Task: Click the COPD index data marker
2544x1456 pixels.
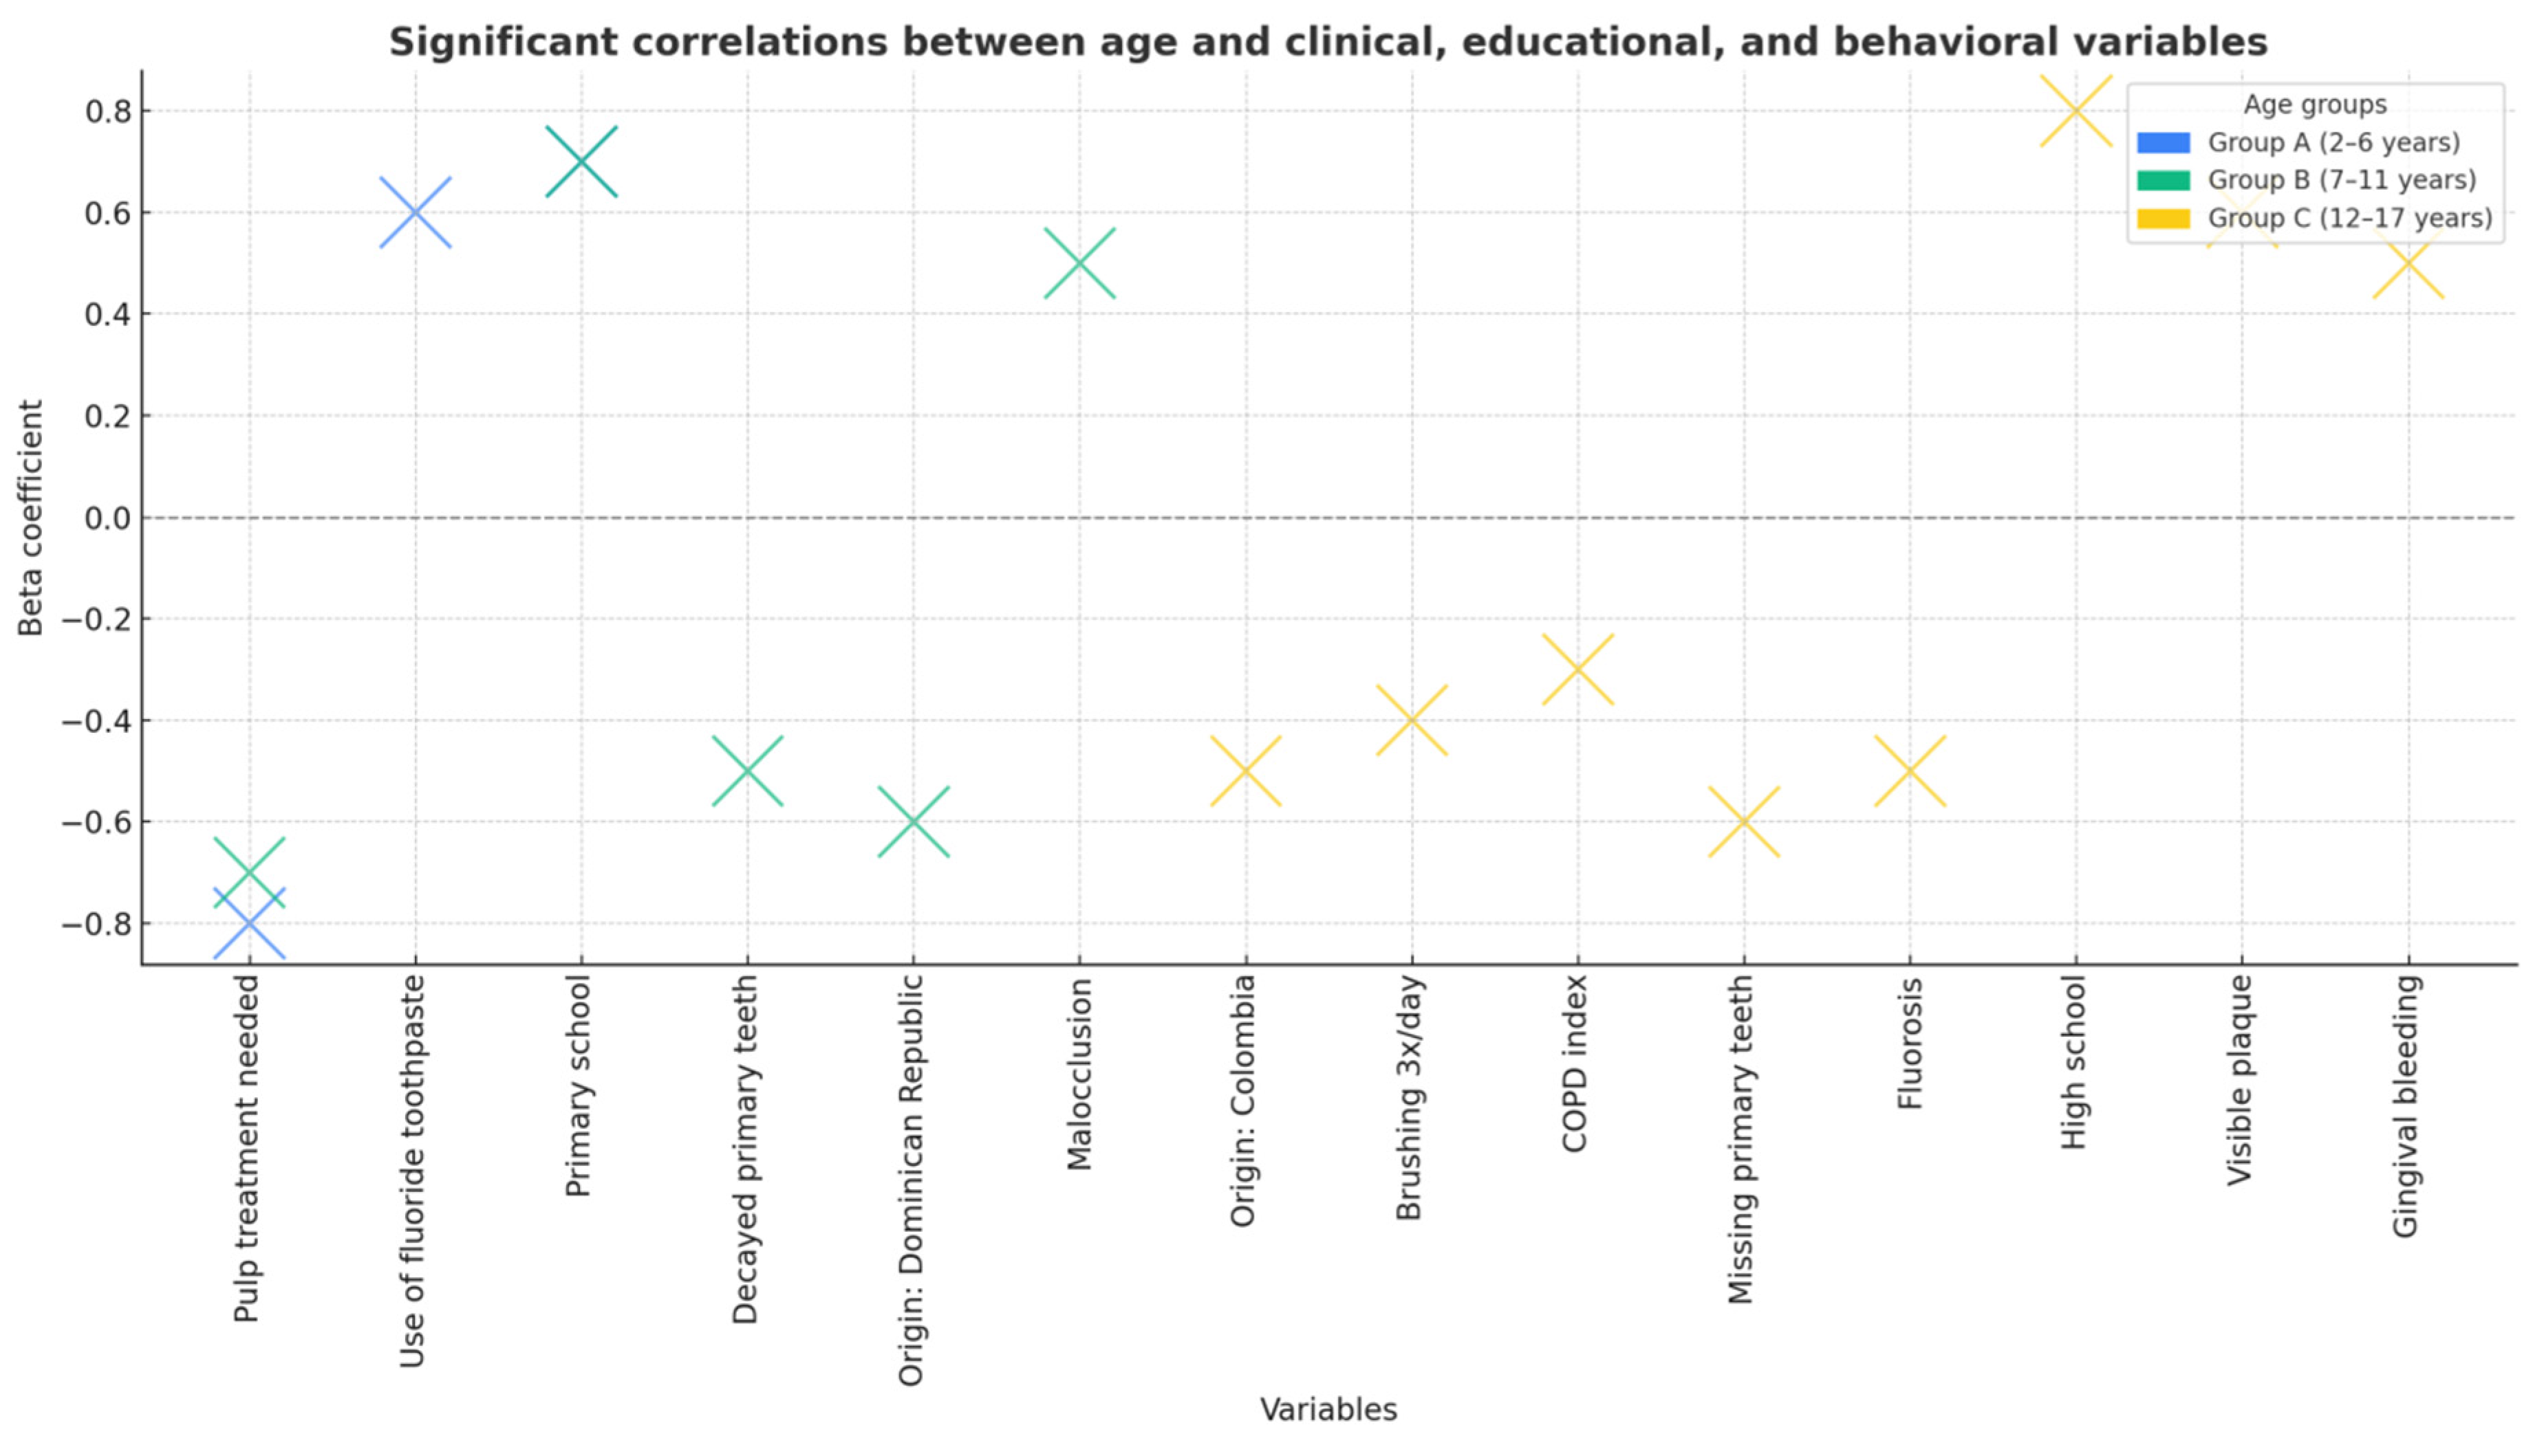Action: [1577, 669]
